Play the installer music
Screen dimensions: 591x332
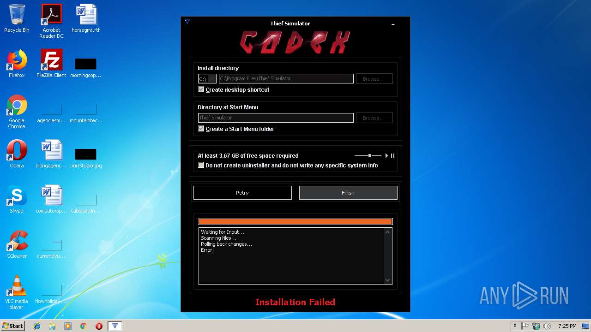point(387,156)
